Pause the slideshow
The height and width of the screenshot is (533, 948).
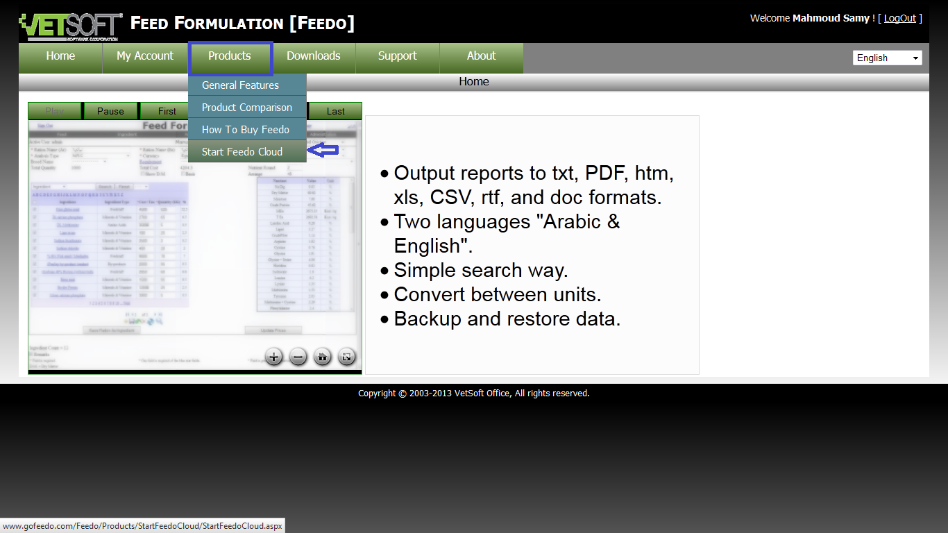[x=110, y=111]
